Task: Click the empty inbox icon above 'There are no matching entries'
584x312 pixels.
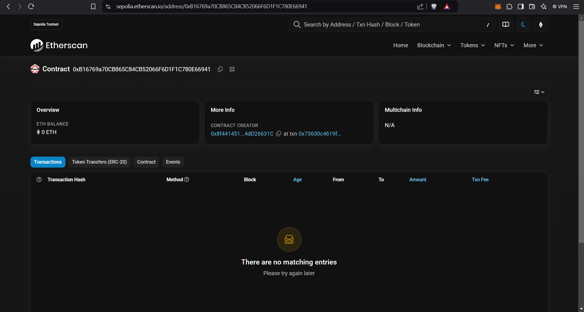Action: (x=289, y=239)
